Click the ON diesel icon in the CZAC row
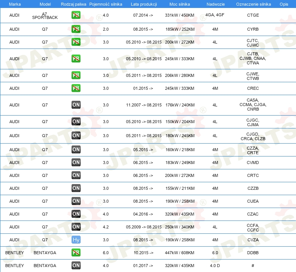Screen dimensions: 296x272 [76, 214]
